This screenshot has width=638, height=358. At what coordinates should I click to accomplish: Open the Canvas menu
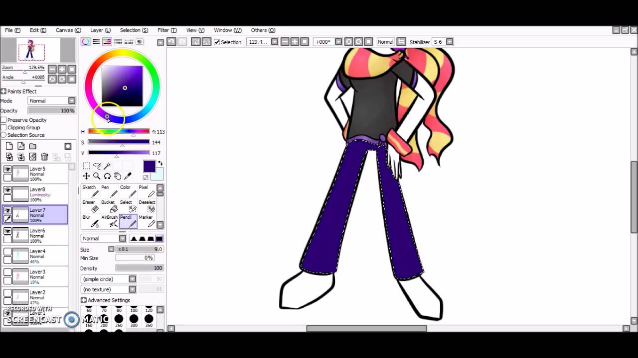tap(68, 30)
